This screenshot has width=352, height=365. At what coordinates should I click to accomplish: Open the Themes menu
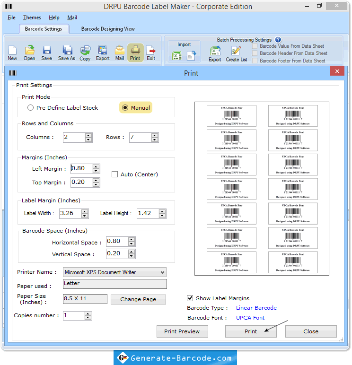click(x=32, y=17)
